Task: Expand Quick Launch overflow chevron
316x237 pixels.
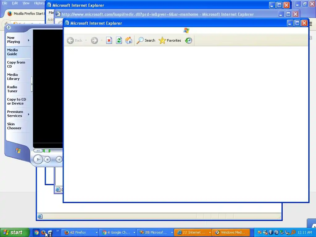Action: (58, 231)
